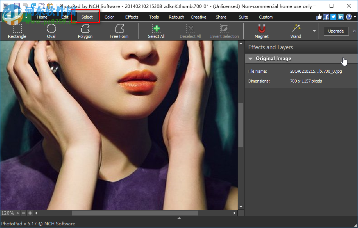The image size is (358, 228).
Task: Click the Upgrade button
Action: click(336, 31)
